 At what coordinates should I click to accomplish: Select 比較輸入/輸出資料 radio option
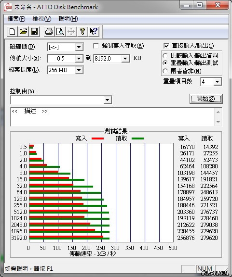(x=165, y=56)
